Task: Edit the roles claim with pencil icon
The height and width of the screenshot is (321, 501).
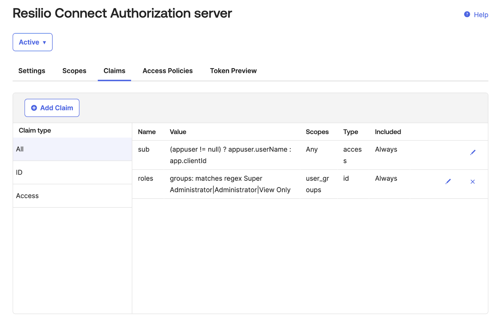Action: click(448, 182)
